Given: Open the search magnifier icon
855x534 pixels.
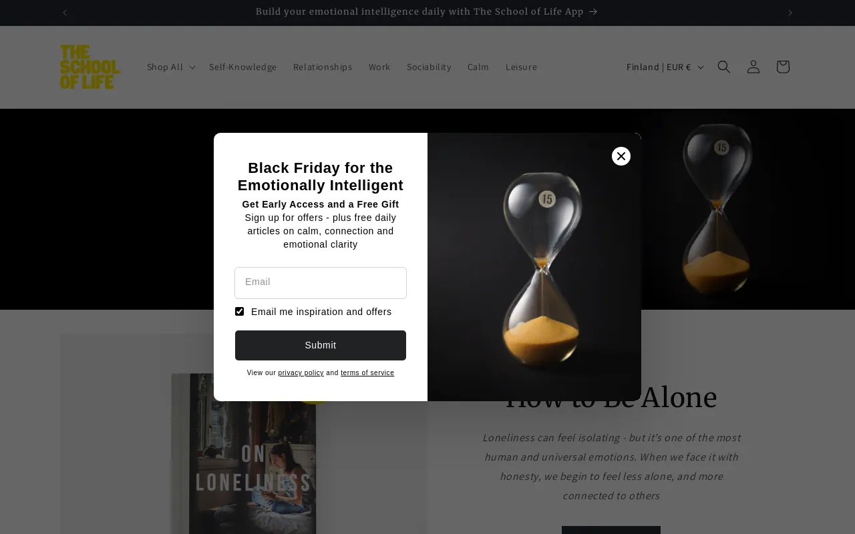Looking at the screenshot, I should point(723,67).
